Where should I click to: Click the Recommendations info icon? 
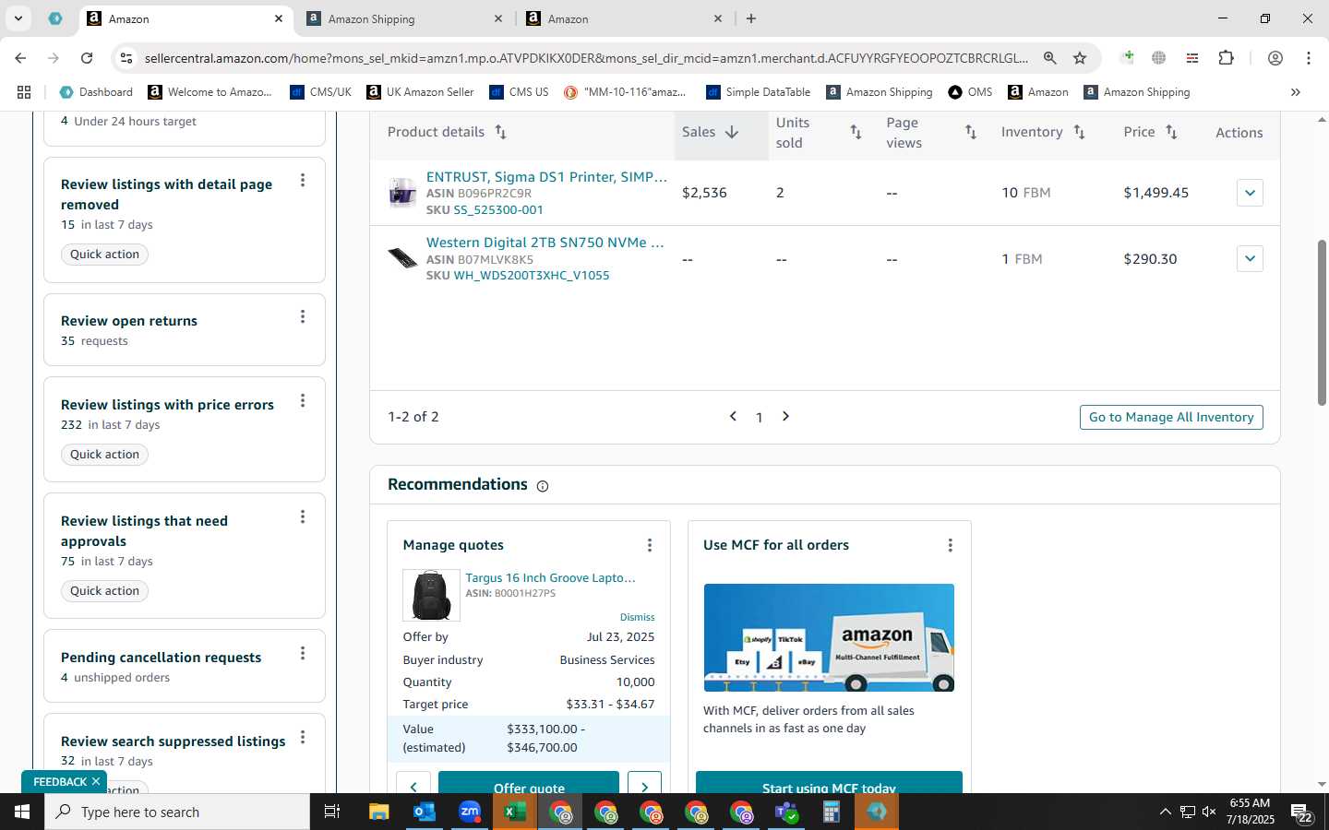coord(543,486)
